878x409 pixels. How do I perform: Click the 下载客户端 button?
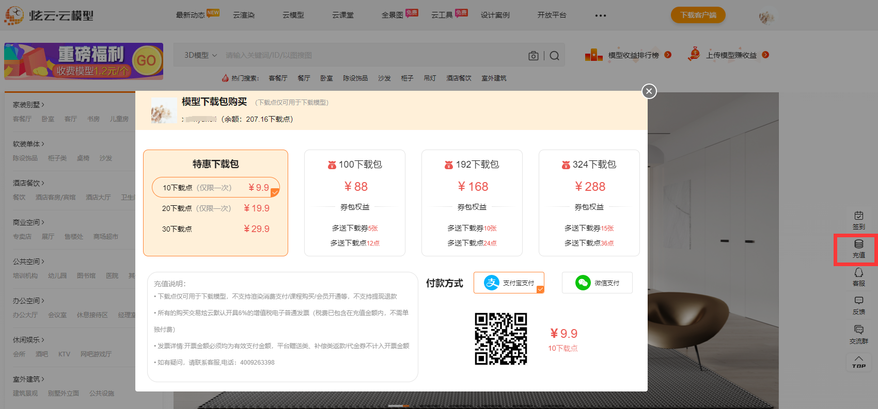698,15
